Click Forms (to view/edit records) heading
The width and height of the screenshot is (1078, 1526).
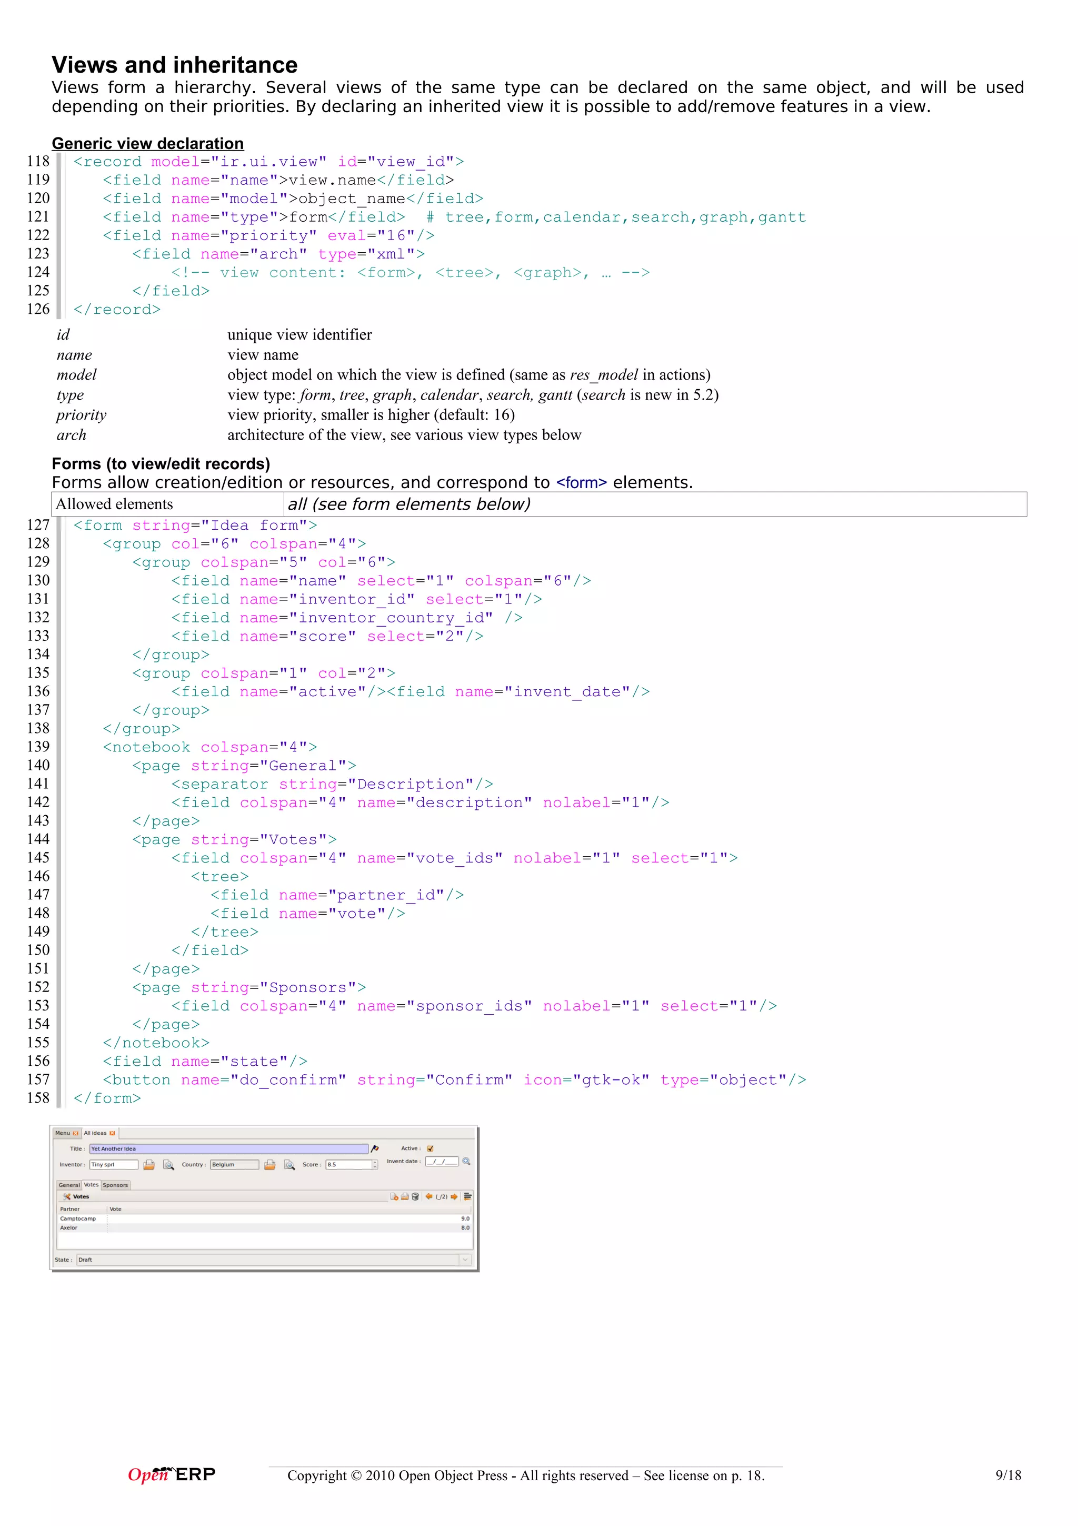(161, 464)
